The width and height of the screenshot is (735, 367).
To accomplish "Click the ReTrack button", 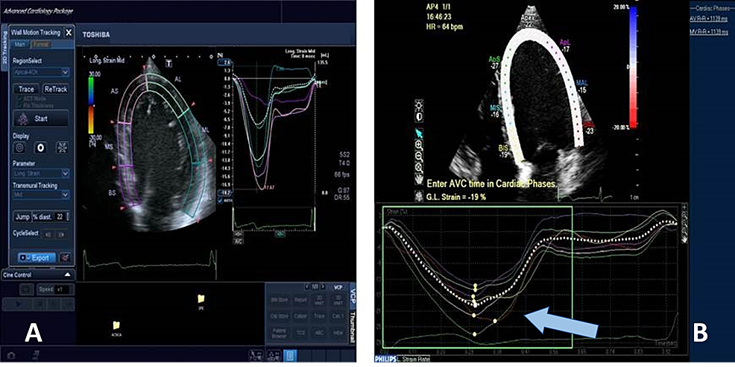I will [x=56, y=90].
